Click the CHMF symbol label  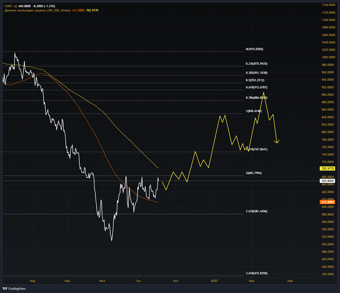[8, 6]
